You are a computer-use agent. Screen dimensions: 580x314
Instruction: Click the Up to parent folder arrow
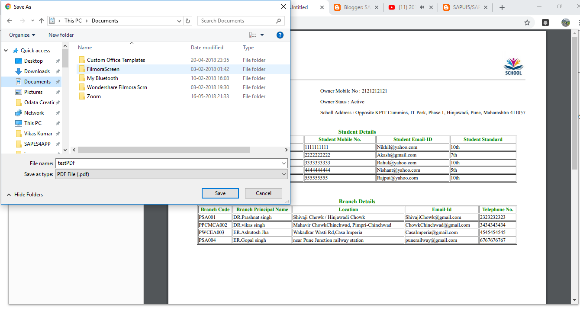pos(42,20)
